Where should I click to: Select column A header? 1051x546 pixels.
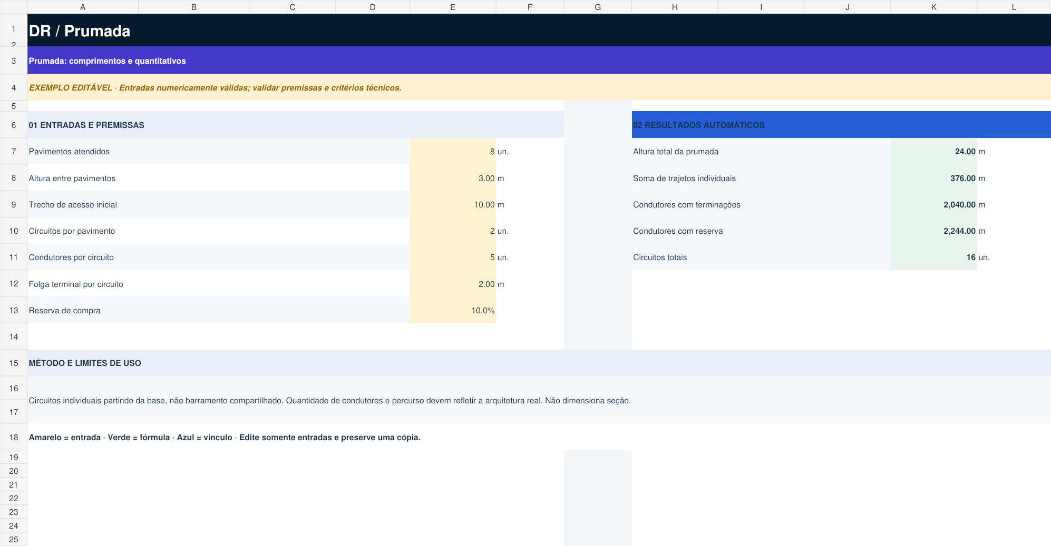[83, 7]
